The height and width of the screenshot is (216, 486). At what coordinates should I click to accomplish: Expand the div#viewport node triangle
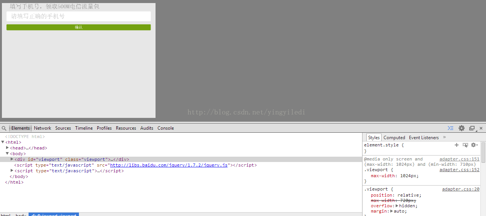pos(12,159)
